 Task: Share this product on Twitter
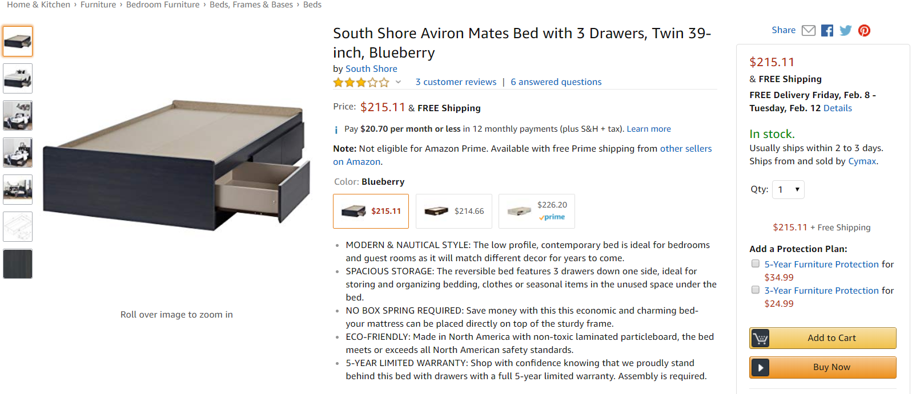[846, 31]
